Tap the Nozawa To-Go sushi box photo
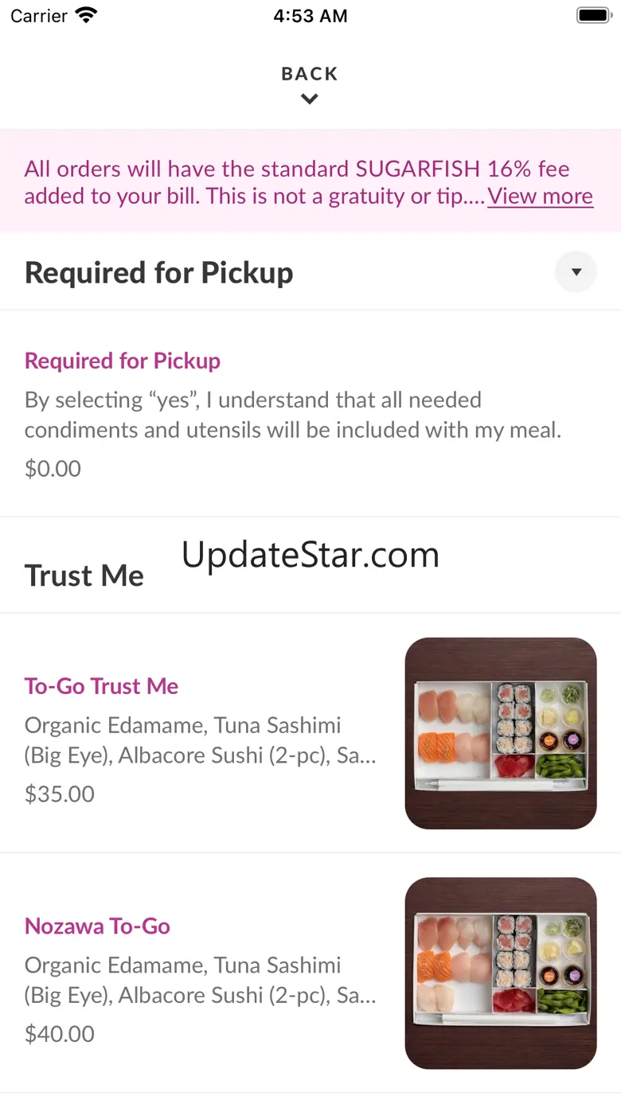This screenshot has width=621, height=1104. tap(501, 973)
